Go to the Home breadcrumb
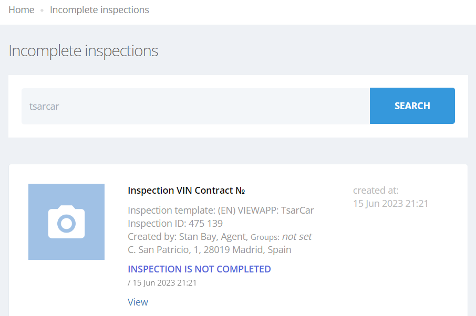The image size is (476, 316). coord(21,10)
